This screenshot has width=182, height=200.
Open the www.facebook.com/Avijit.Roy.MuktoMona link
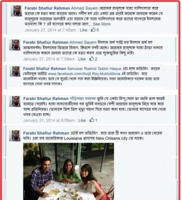click(x=84, y=73)
